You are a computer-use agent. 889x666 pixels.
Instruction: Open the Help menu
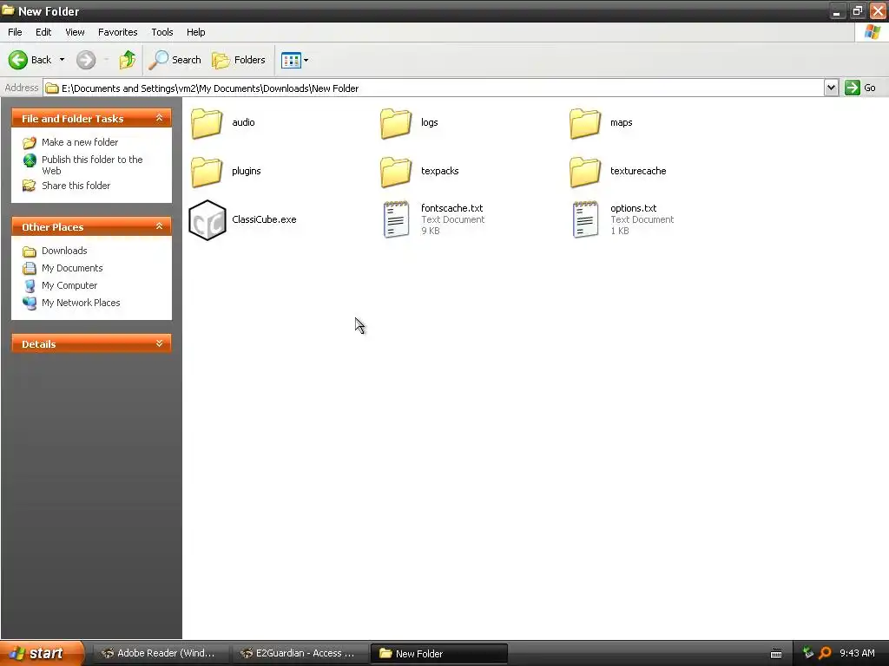[x=195, y=32]
